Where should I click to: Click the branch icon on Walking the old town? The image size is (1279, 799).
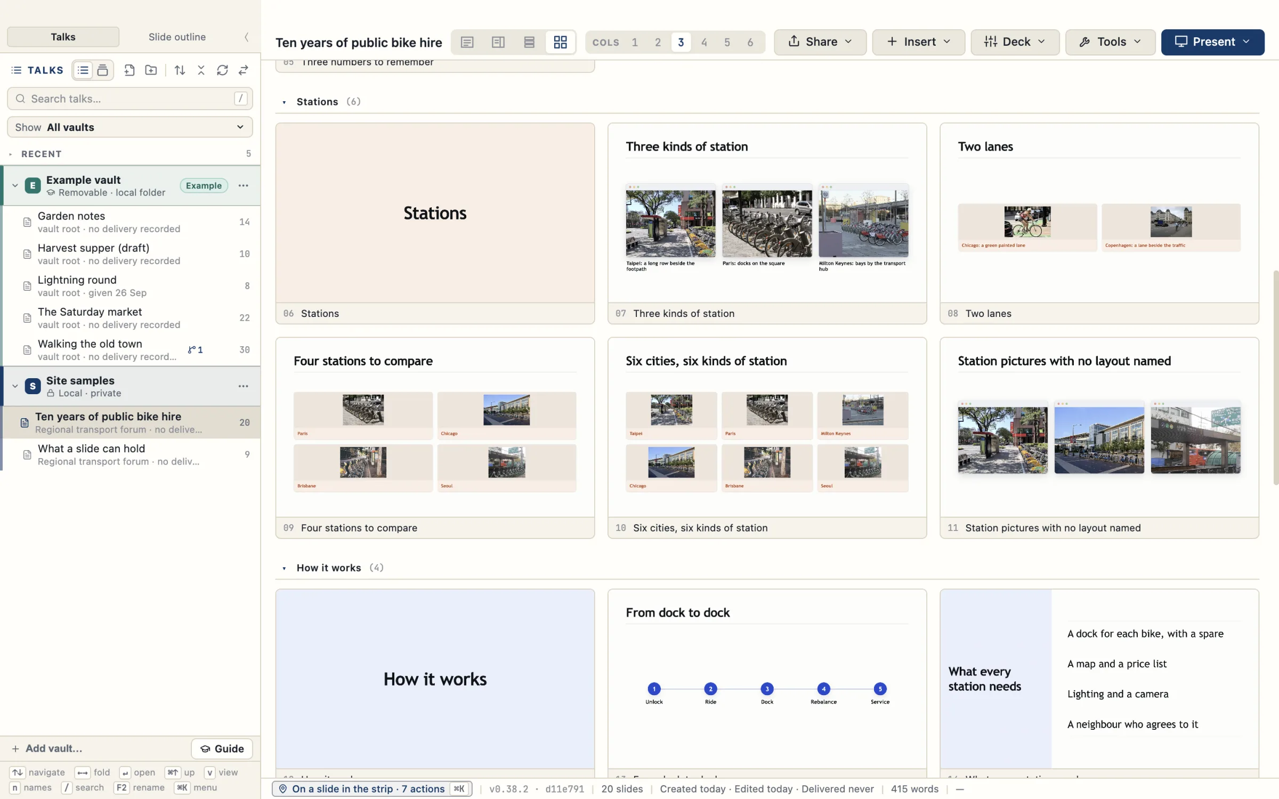pyautogui.click(x=195, y=350)
